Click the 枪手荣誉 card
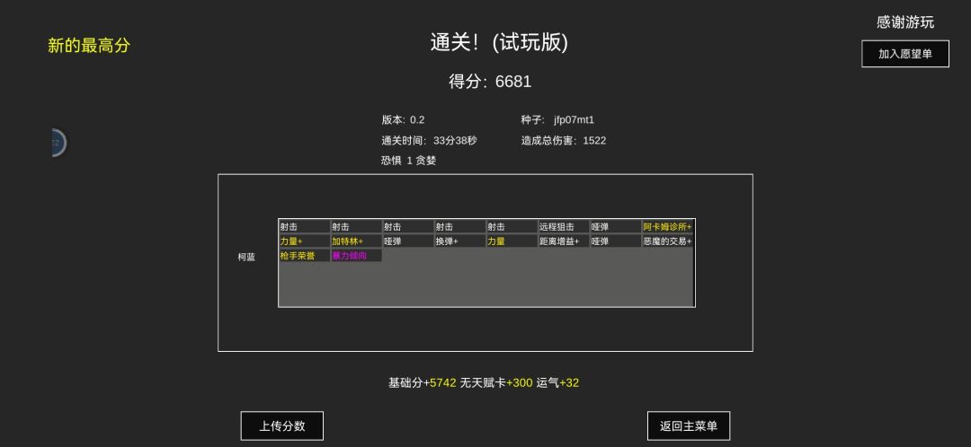Viewport: 971px width, 447px height. point(304,255)
